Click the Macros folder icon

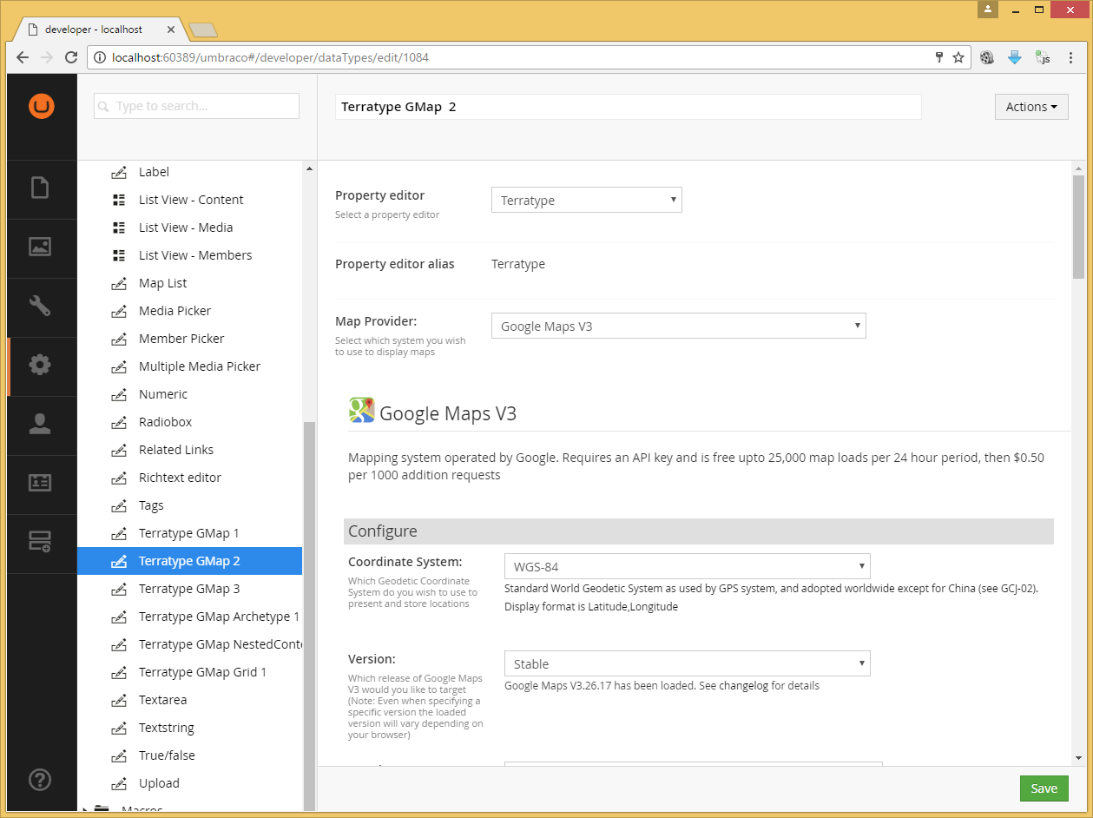(102, 810)
